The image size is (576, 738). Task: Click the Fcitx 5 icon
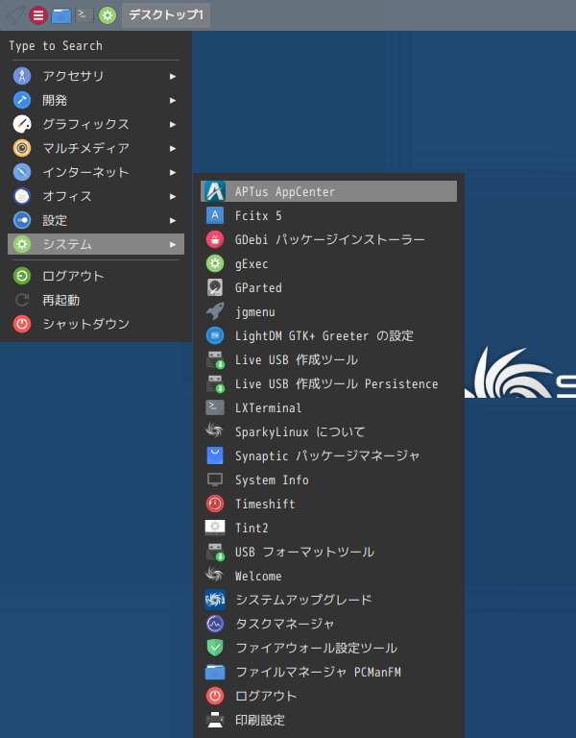point(215,215)
